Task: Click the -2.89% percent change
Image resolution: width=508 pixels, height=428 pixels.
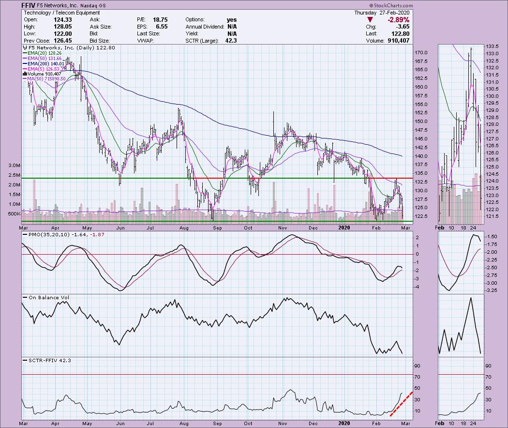Action: [x=398, y=20]
